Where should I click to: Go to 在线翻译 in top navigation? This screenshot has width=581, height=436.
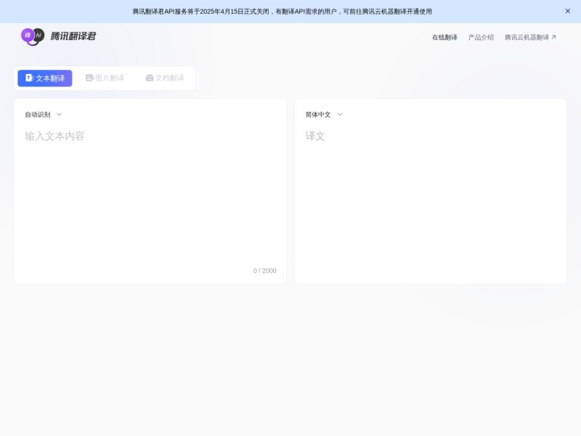[x=444, y=38]
